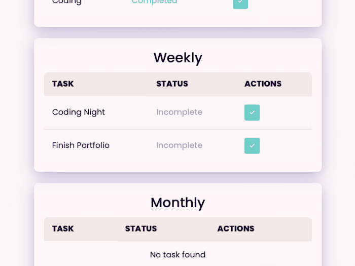Click the Completed status text at top
This screenshot has width=355, height=266.
click(154, 2)
